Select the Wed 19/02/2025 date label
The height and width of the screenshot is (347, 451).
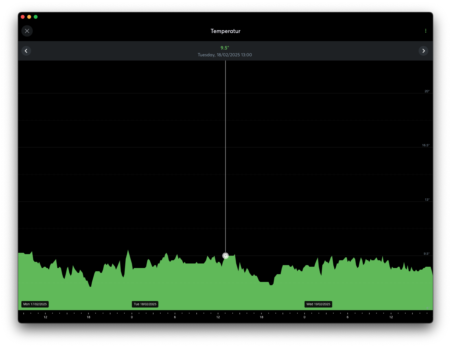coord(318,304)
